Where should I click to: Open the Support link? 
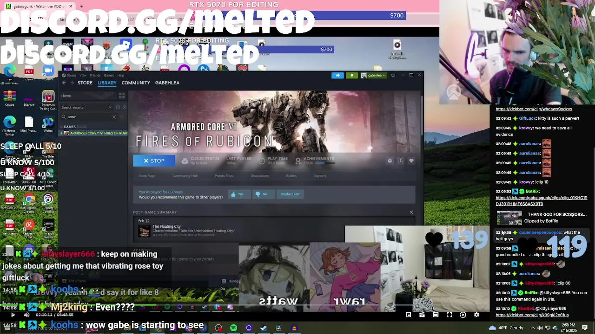point(320,176)
